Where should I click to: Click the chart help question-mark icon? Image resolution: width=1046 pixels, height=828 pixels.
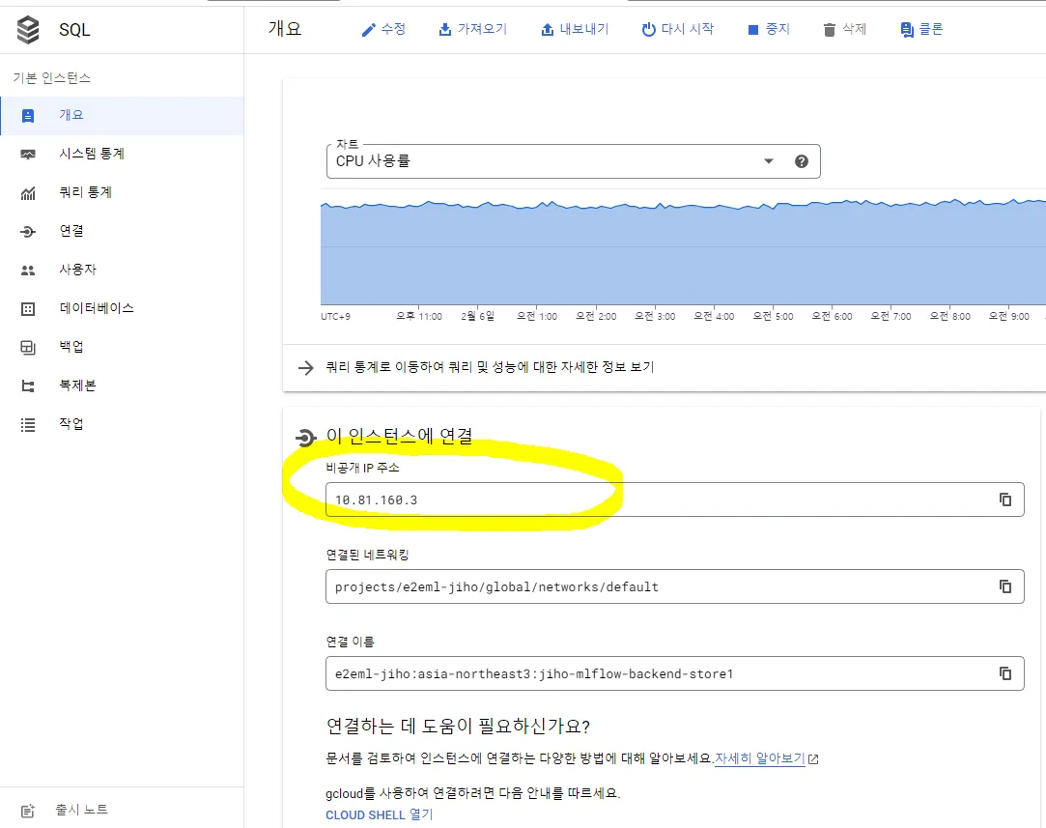pos(802,161)
